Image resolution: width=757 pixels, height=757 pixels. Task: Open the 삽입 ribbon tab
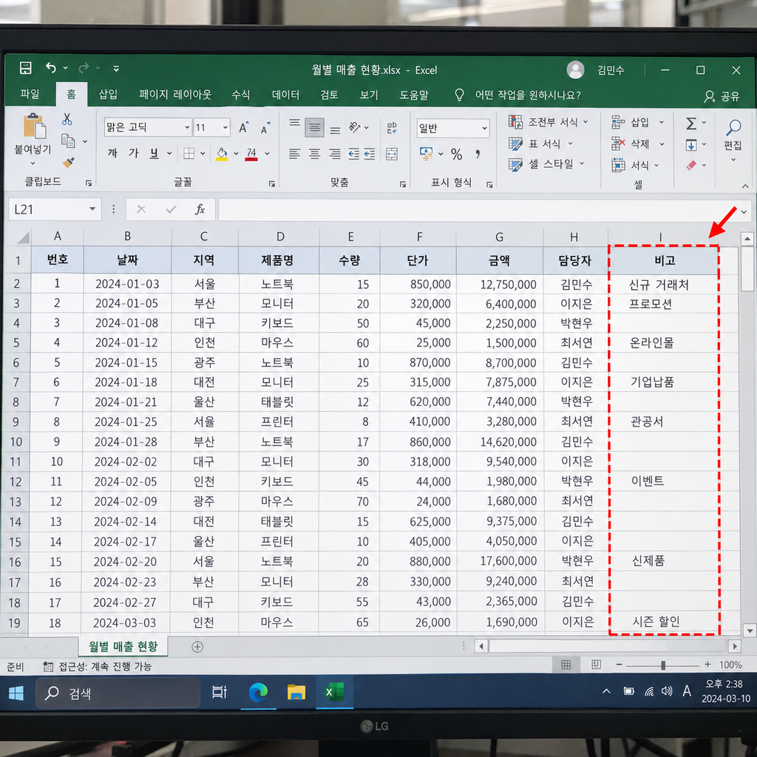click(108, 94)
